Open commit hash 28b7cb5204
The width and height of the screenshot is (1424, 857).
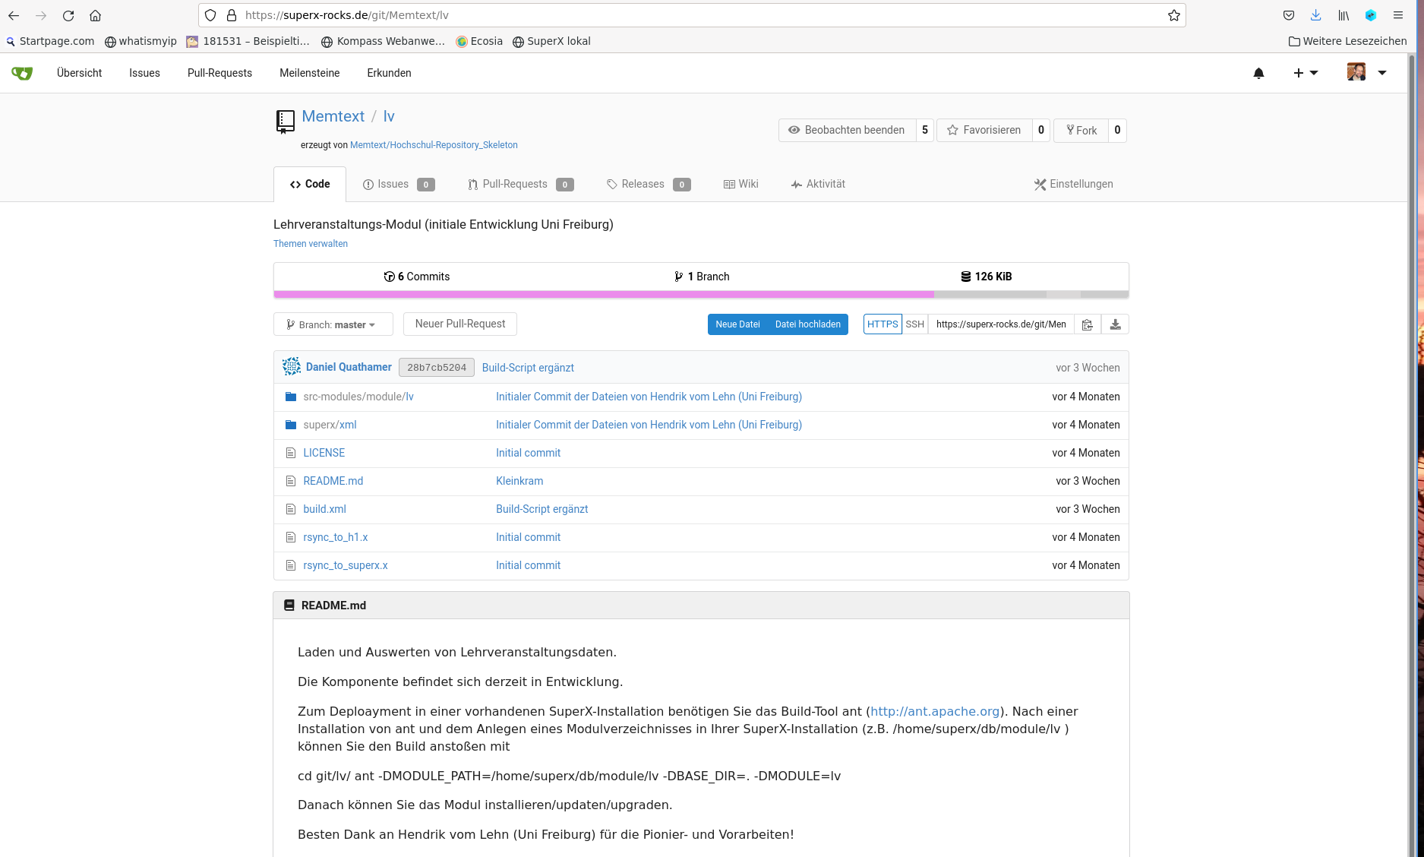pos(437,368)
